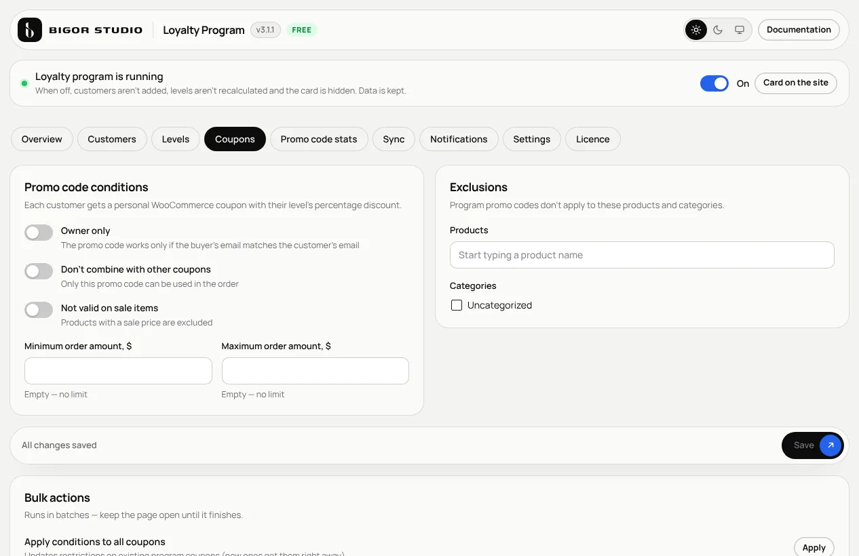
Task: Open the Notifications tab
Action: (459, 139)
